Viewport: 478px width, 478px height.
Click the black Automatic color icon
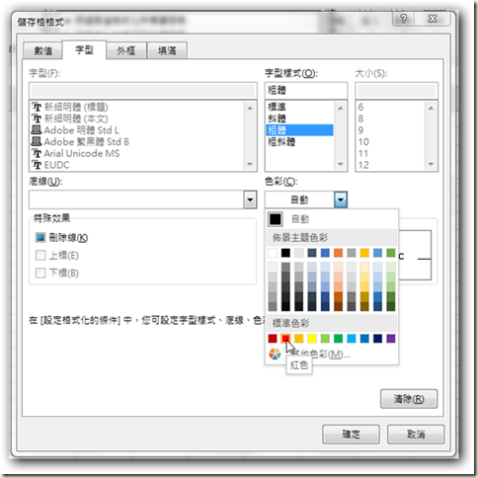click(276, 219)
